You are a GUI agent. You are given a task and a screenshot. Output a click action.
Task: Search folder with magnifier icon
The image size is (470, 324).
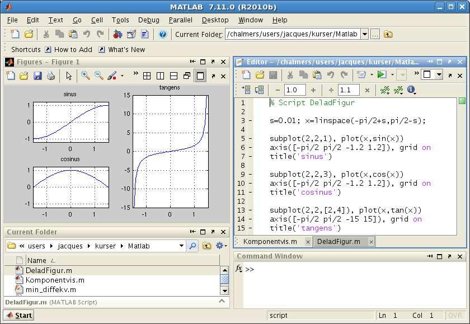(x=192, y=246)
